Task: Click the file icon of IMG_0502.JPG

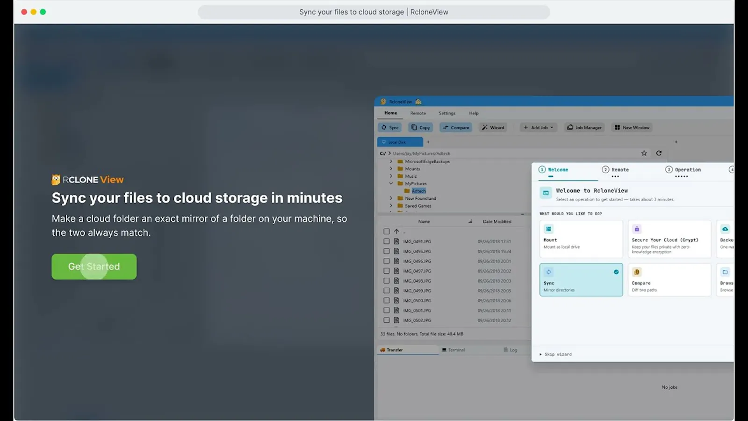Action: pyautogui.click(x=396, y=320)
